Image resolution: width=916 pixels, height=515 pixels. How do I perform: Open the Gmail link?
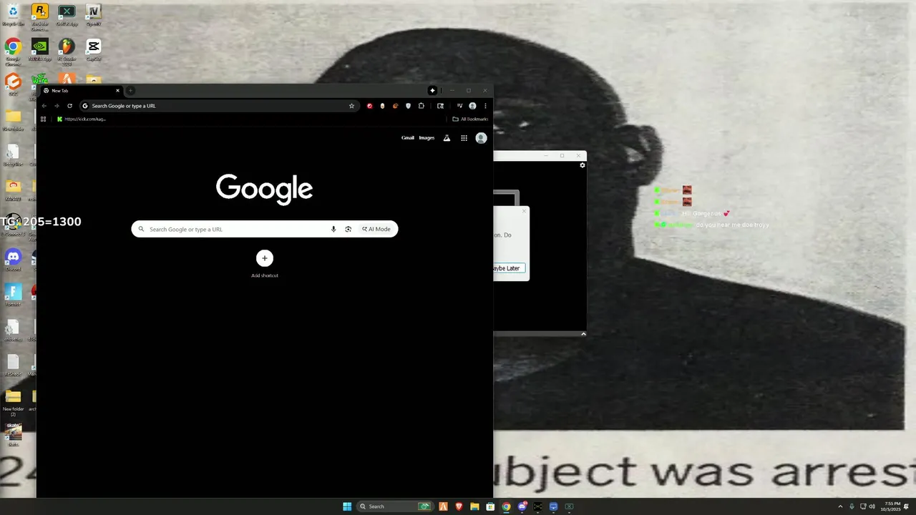(x=408, y=138)
